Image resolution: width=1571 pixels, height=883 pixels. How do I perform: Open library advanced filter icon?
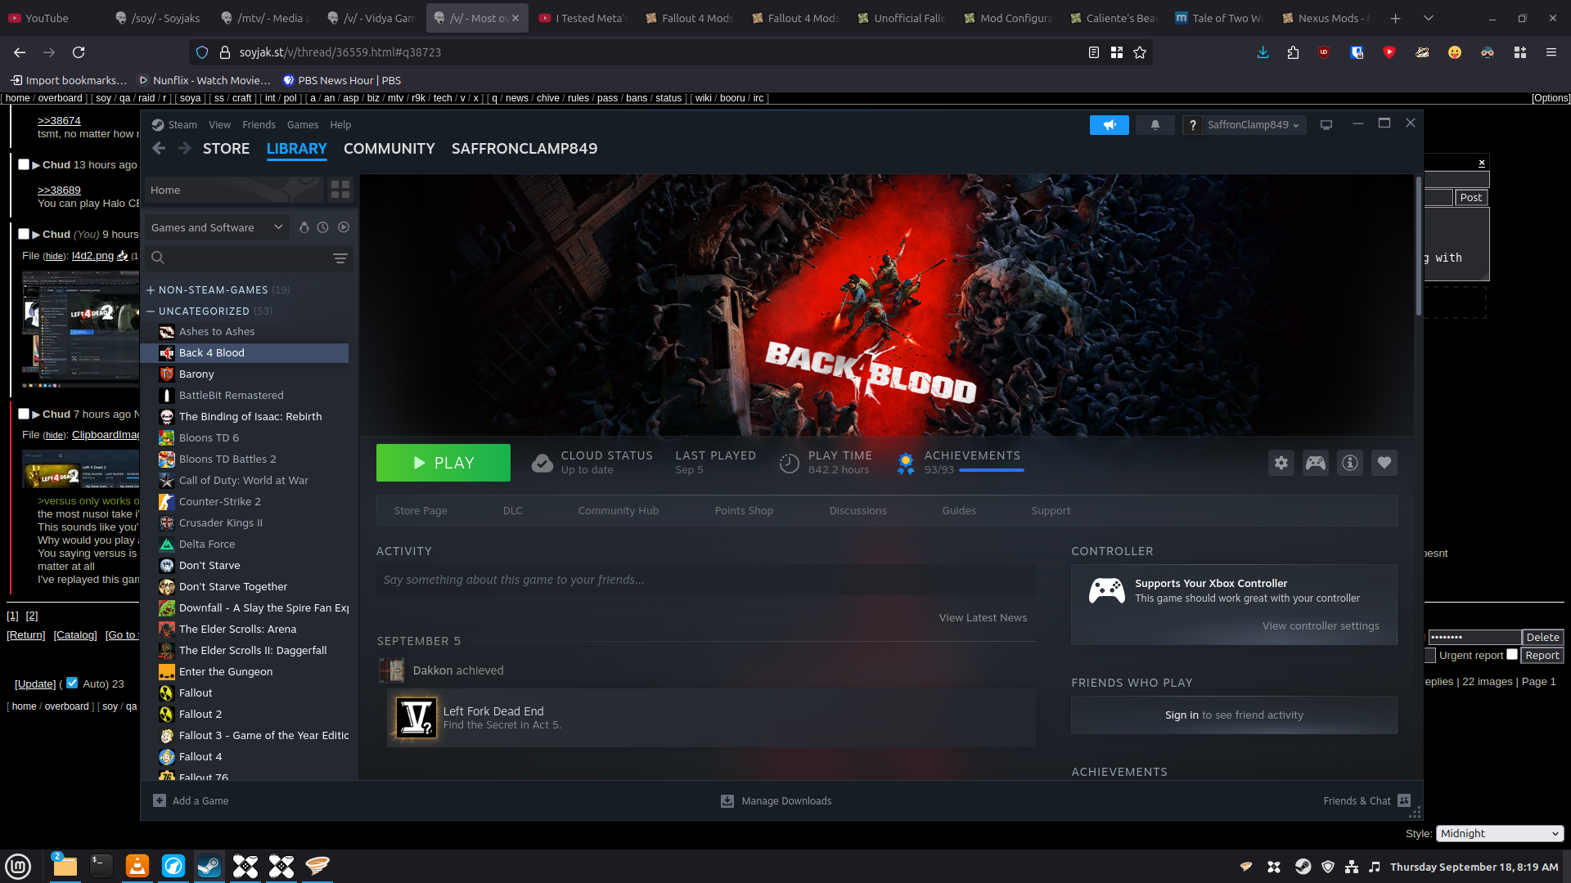pos(340,258)
